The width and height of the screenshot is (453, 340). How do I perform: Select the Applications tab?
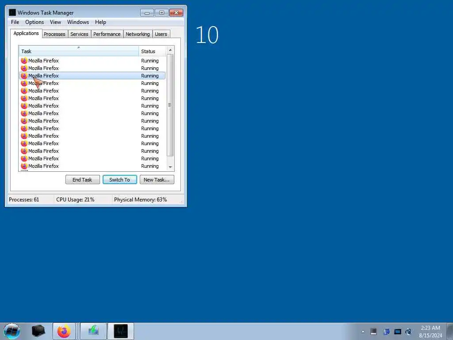tap(26, 33)
